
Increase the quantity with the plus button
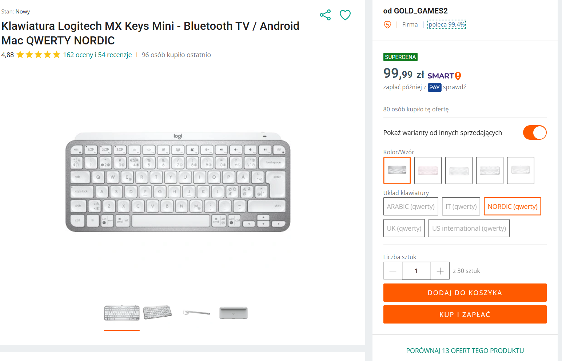(440, 271)
